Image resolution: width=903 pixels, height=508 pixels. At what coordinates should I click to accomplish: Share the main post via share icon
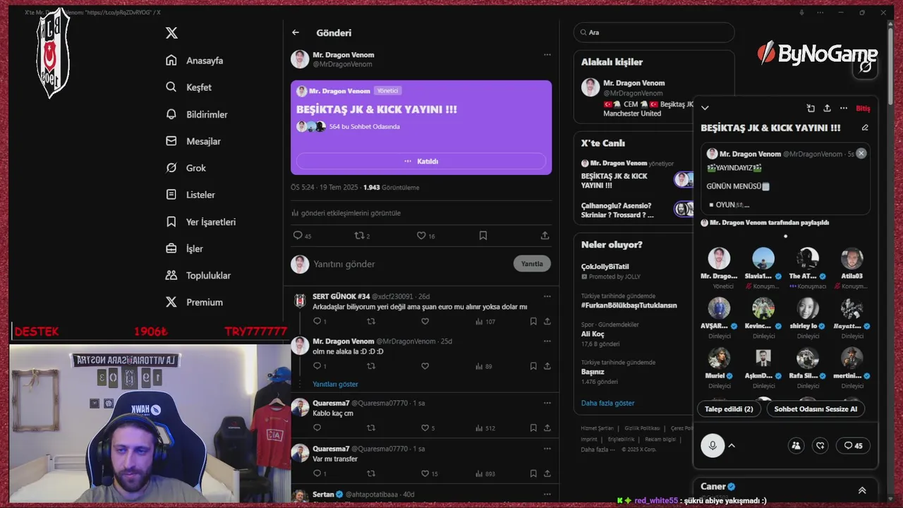[x=545, y=236]
